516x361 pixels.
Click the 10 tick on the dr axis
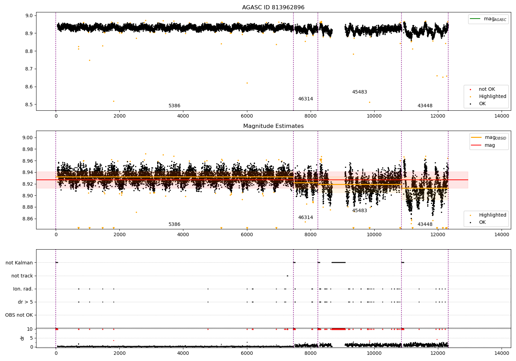30,329
